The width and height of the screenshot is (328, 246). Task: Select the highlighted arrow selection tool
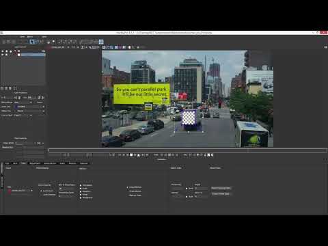(x=32, y=42)
